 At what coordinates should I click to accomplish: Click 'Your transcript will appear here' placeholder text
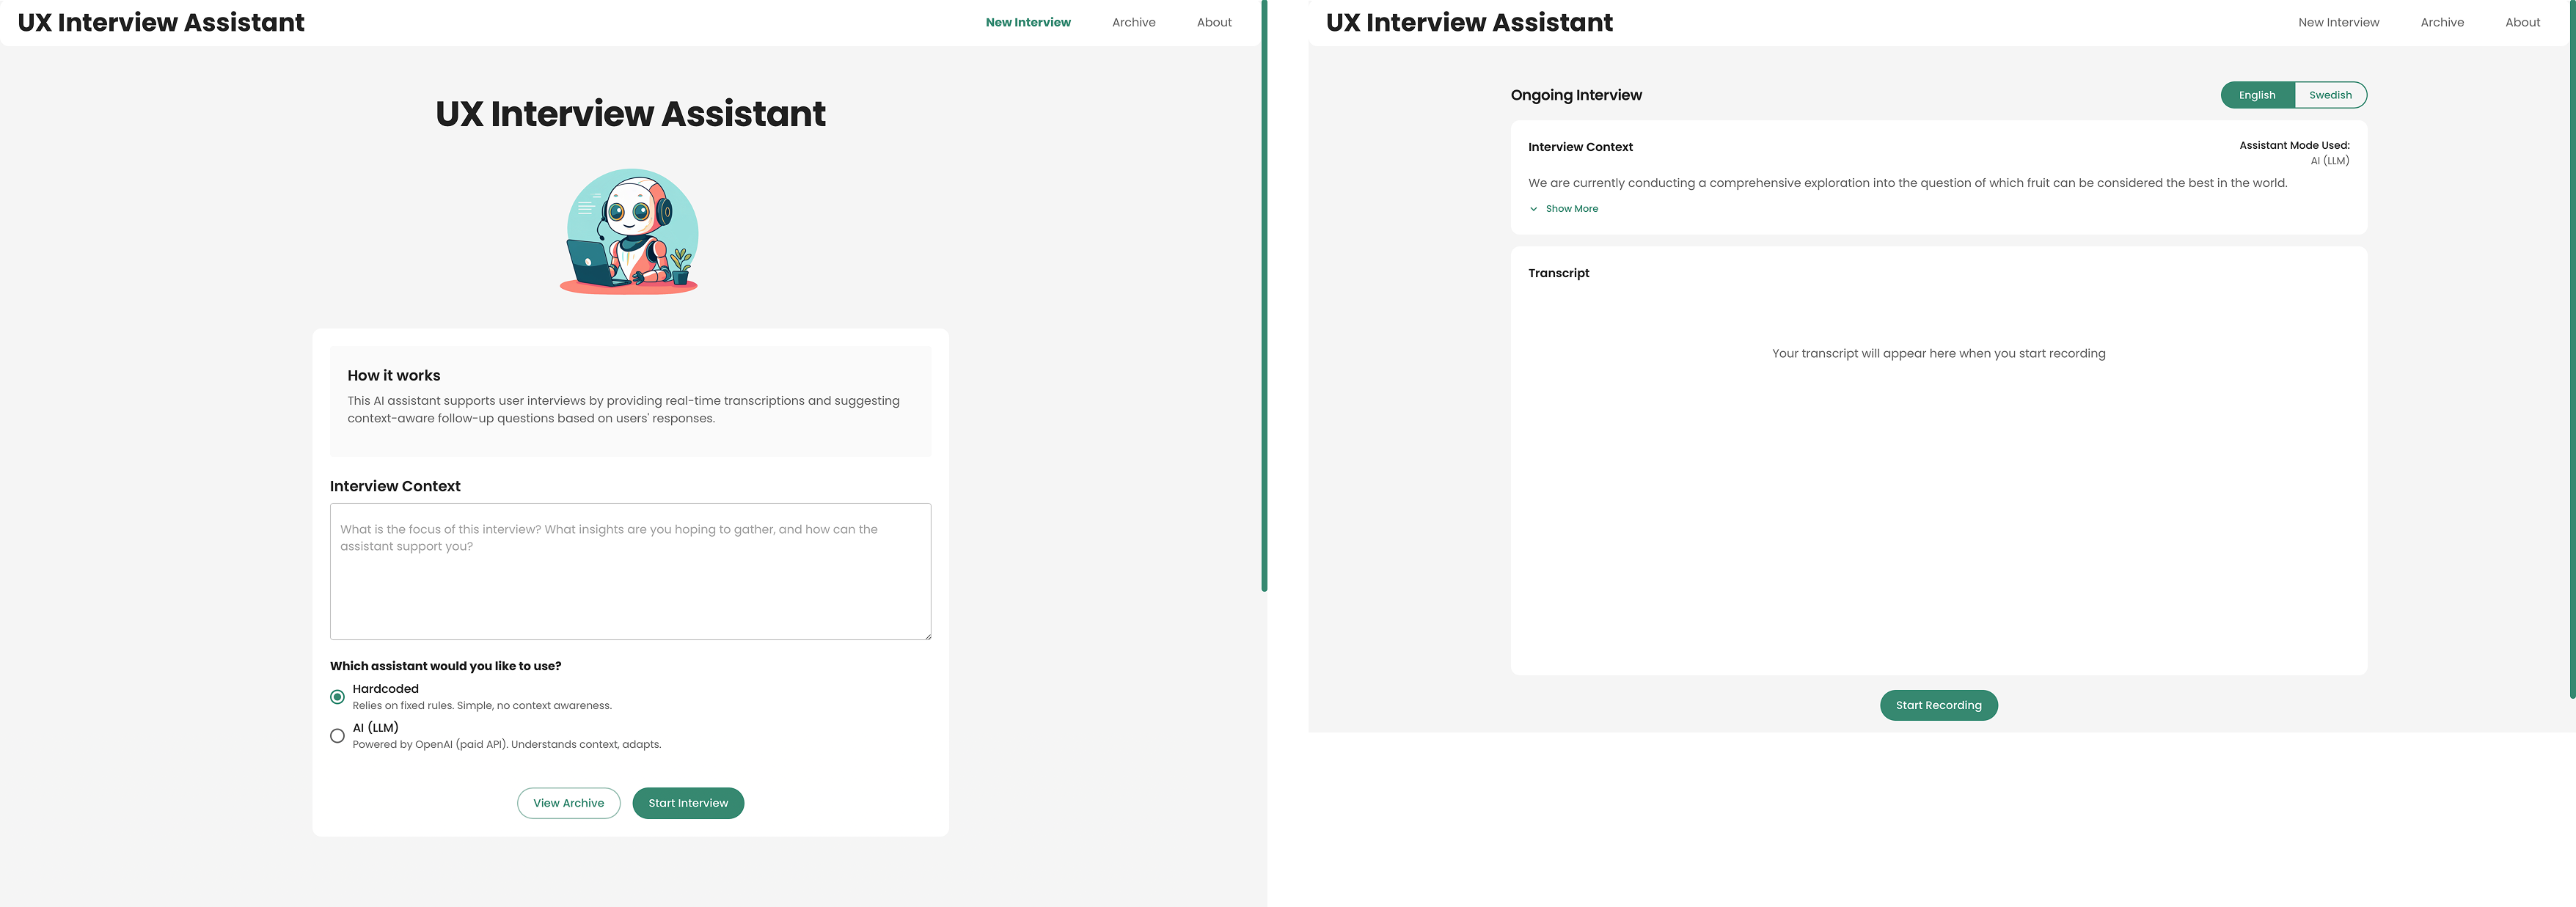click(x=1938, y=353)
